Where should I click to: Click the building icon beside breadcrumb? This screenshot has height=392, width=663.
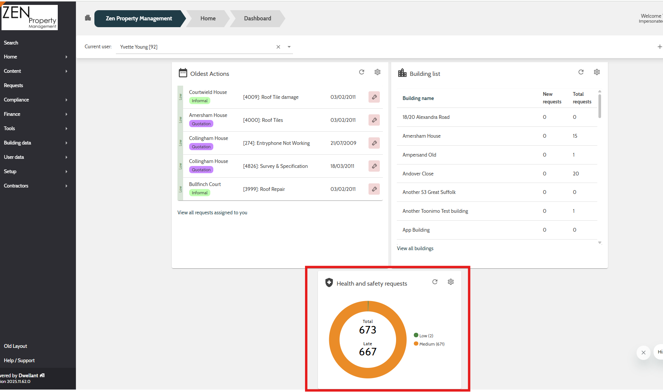[88, 18]
